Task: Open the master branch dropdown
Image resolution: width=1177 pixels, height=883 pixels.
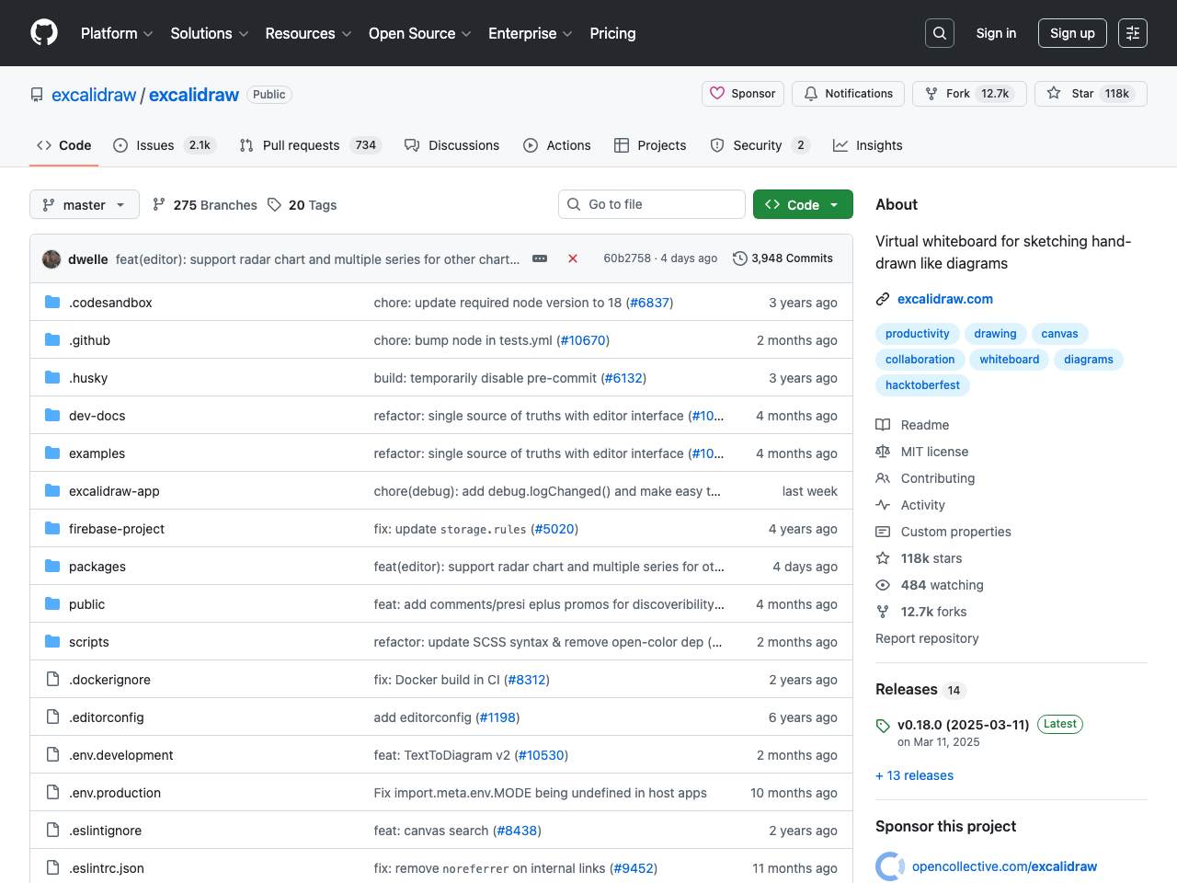Action: point(85,204)
